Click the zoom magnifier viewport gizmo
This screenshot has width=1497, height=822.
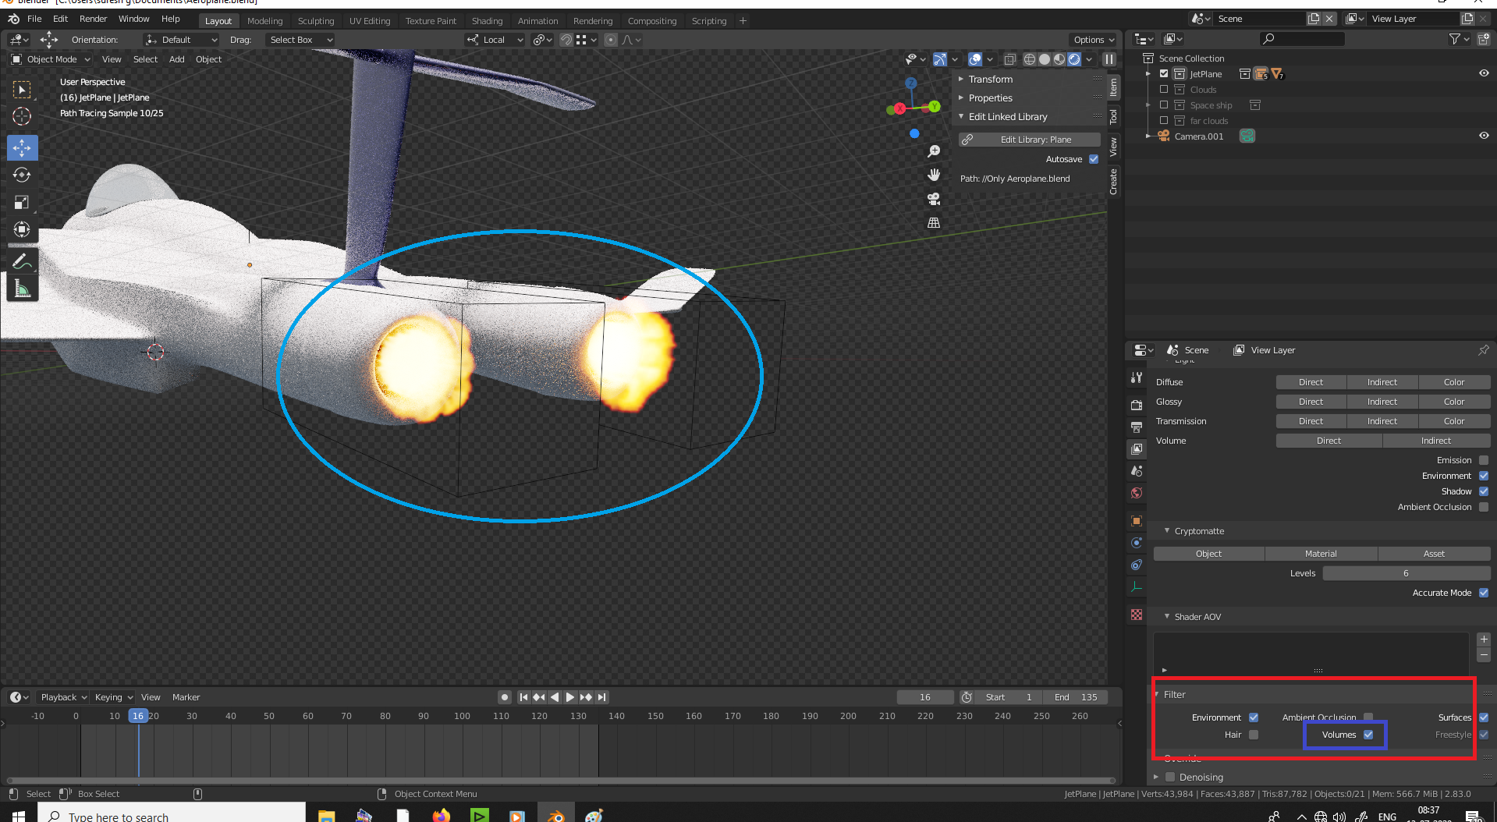(x=933, y=151)
